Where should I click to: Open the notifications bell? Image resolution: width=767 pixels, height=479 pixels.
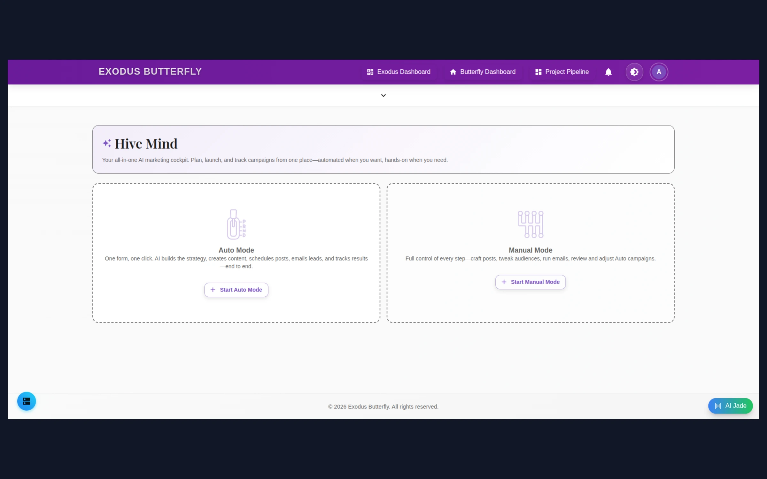[608, 72]
